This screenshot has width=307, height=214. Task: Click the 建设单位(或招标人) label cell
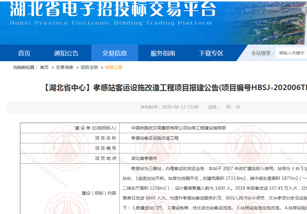click(x=70, y=128)
